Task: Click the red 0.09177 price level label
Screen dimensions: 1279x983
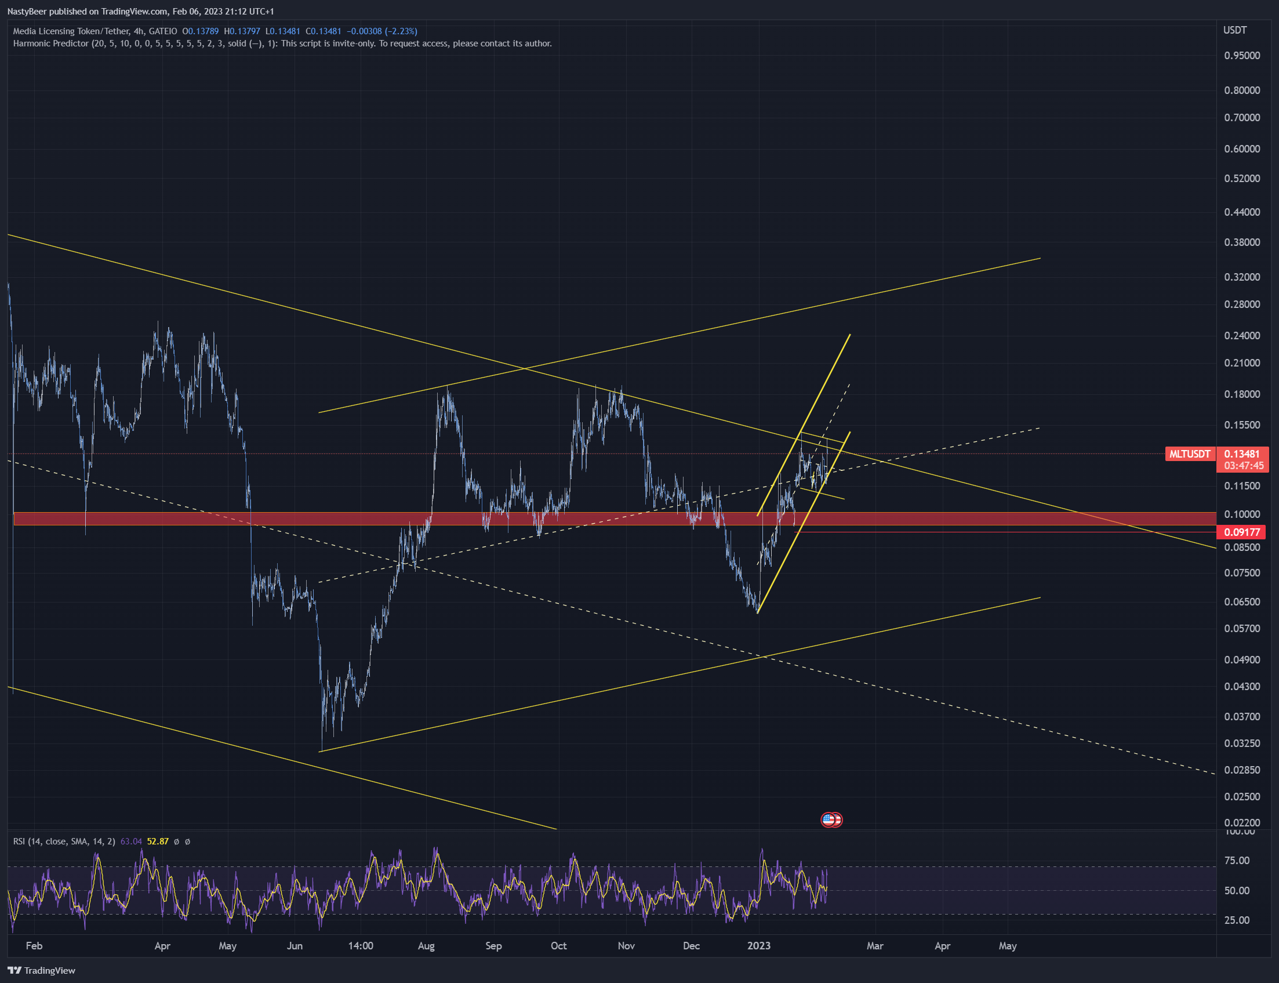Action: (x=1241, y=532)
